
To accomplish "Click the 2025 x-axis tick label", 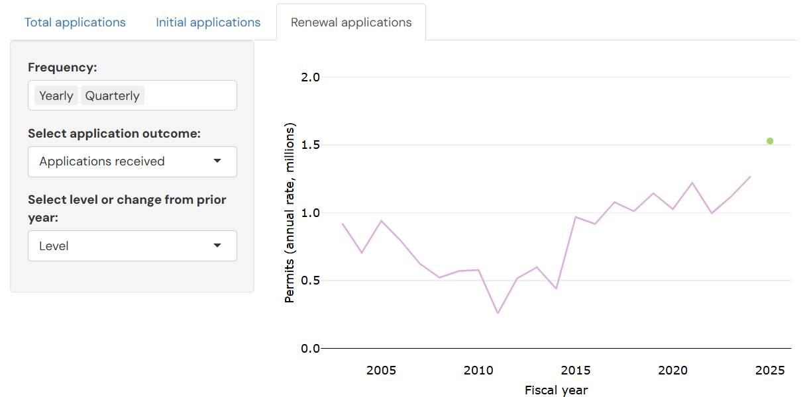I will (770, 370).
